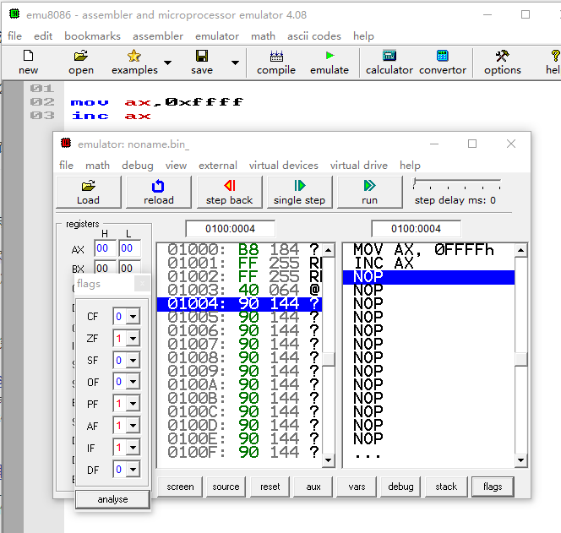The image size is (561, 533).
Task: Click the new file icon in main toolbar
Action: click(x=28, y=56)
